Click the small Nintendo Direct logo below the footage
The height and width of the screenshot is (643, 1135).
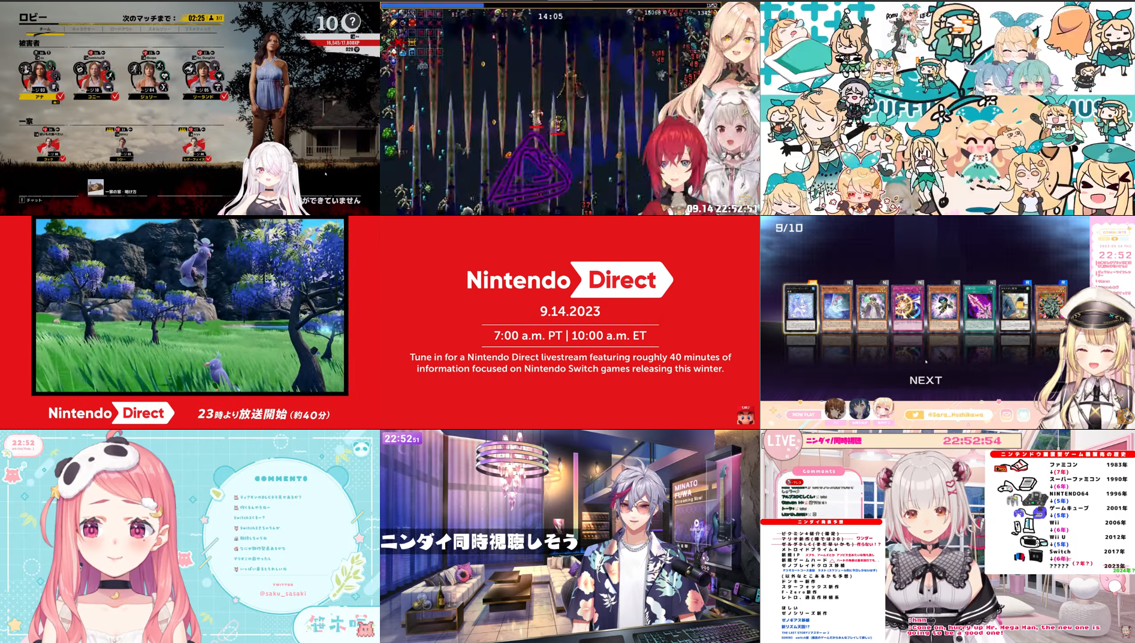(111, 413)
